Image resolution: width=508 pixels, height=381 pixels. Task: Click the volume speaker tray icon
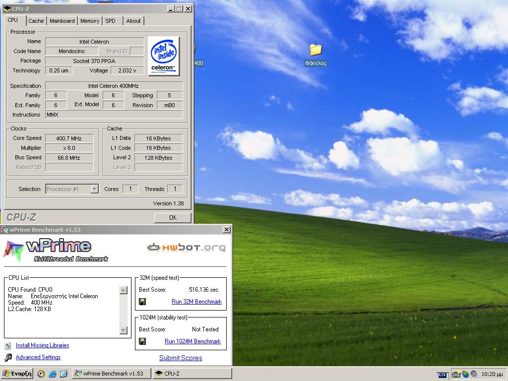474,374
